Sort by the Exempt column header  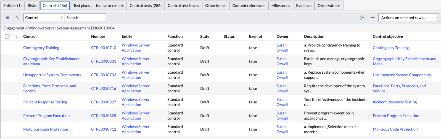coord(256,36)
